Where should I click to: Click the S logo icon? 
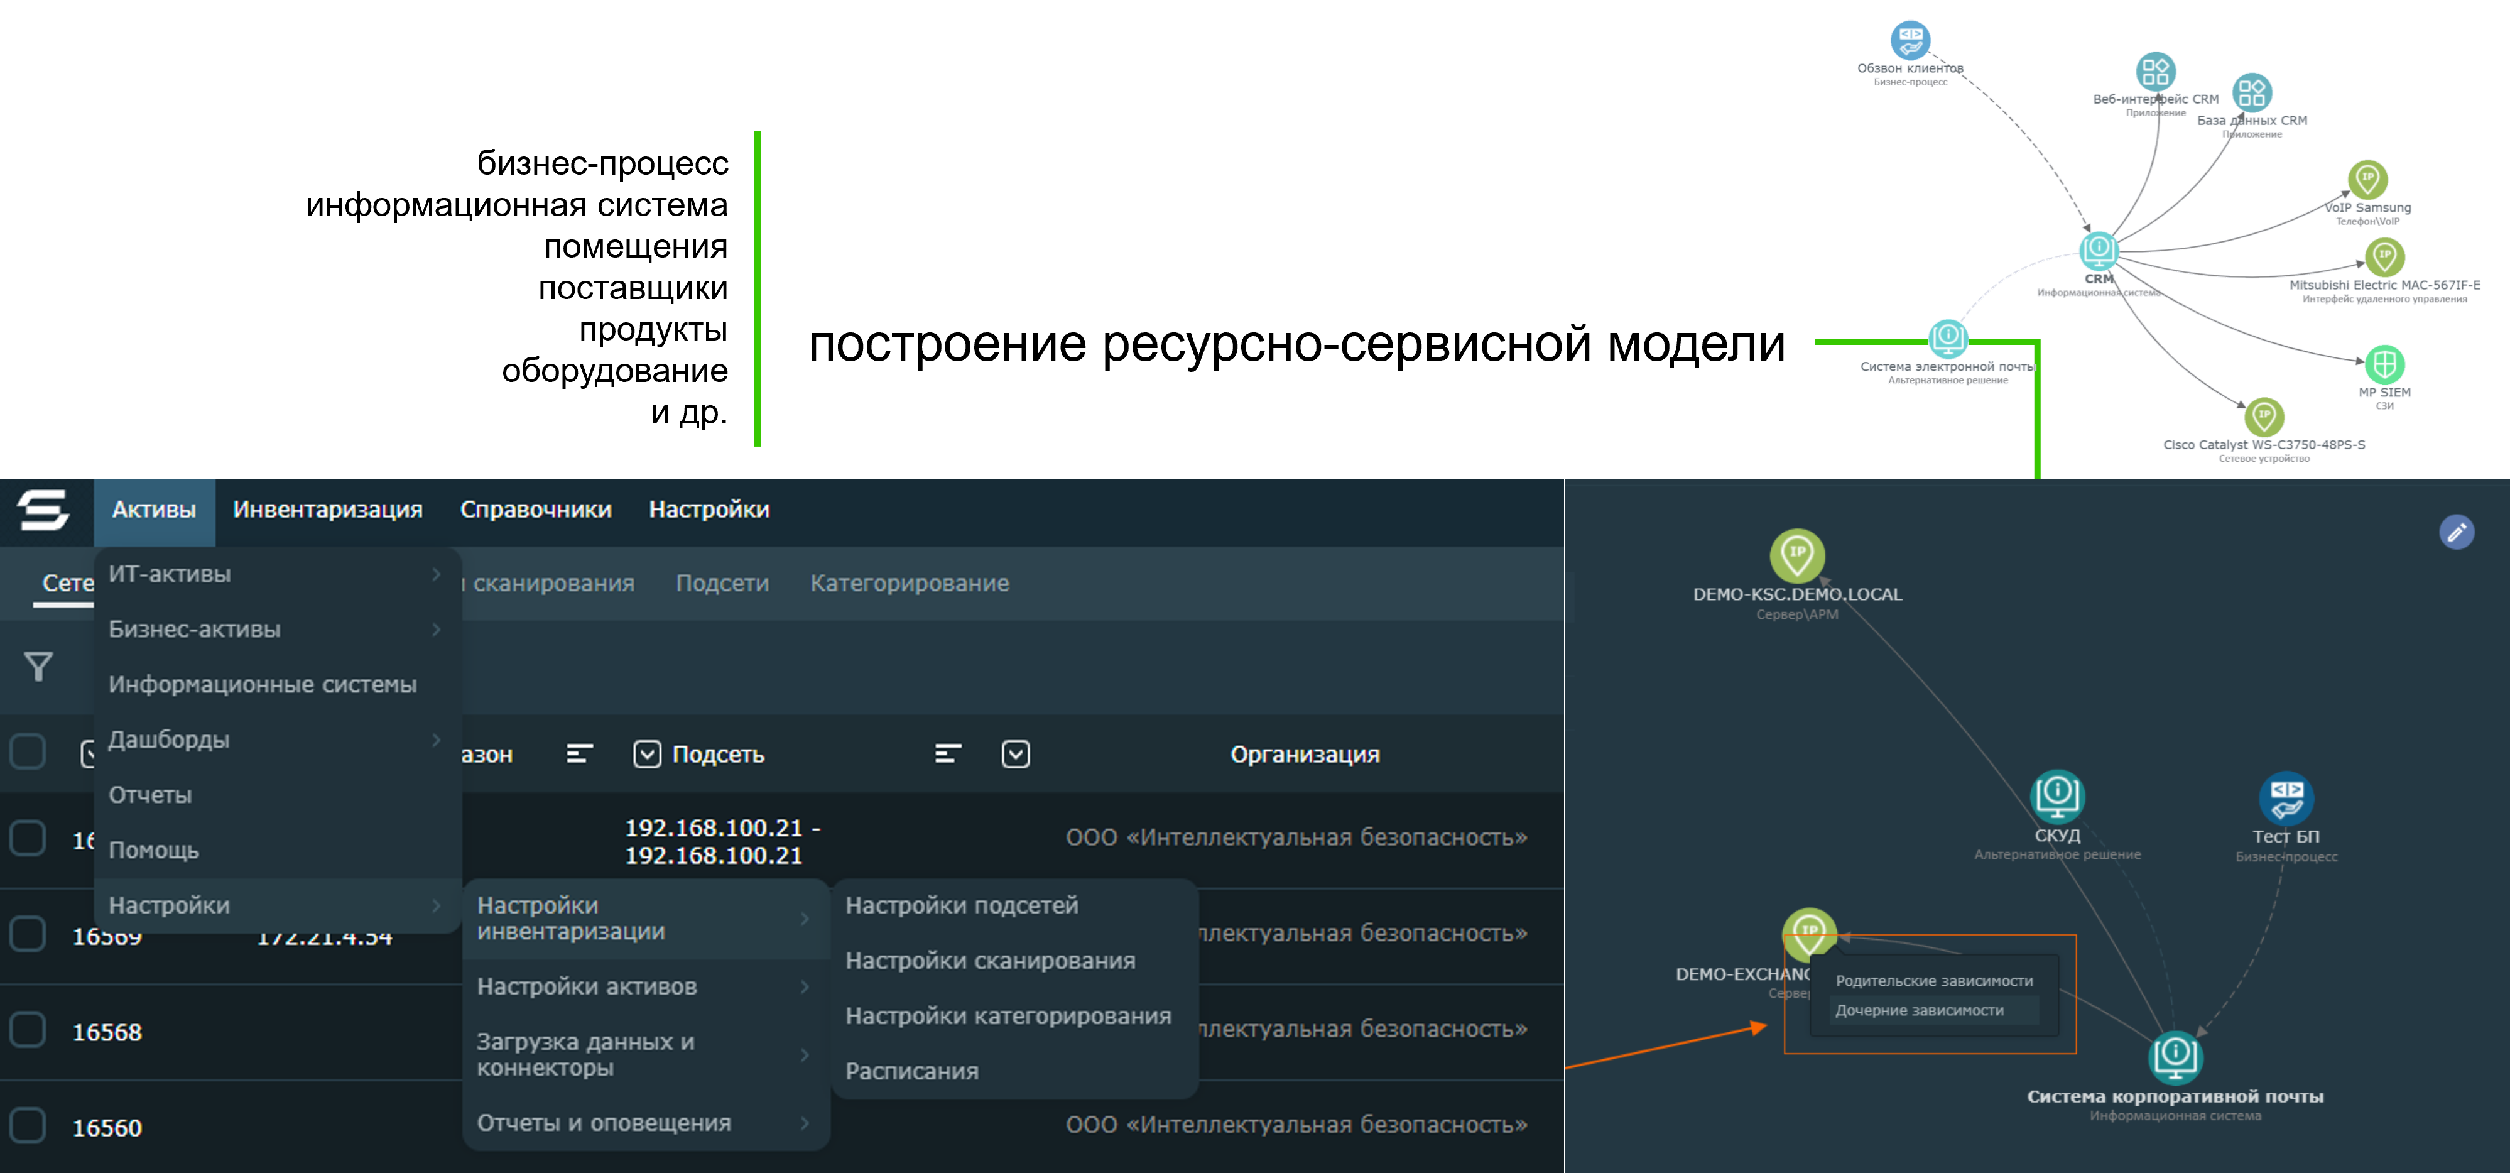(x=44, y=510)
